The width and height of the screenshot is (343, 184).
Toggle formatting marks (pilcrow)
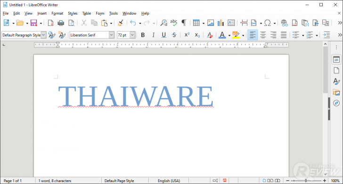pos(184,23)
